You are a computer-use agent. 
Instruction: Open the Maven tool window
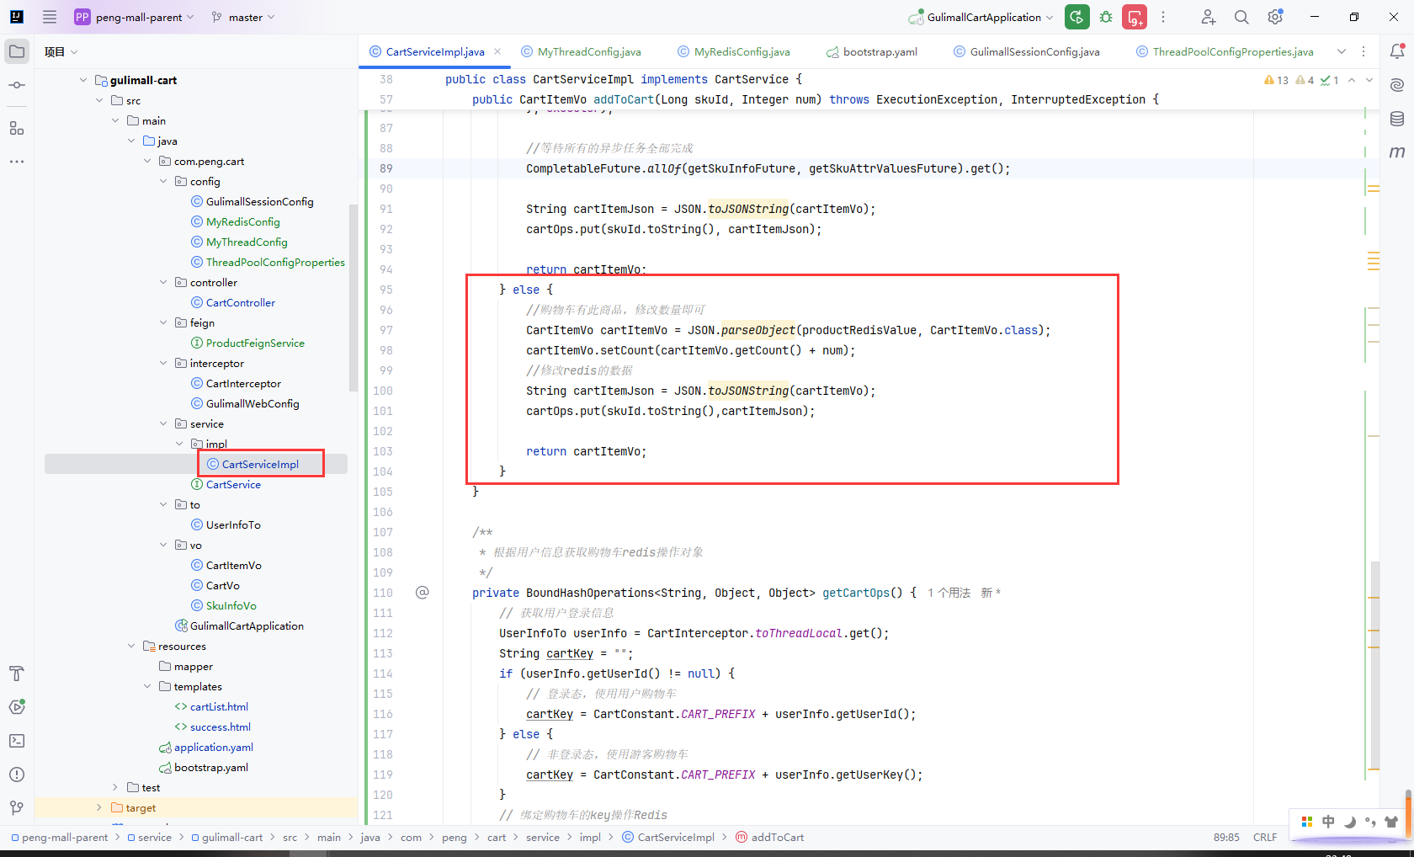[x=1397, y=152]
